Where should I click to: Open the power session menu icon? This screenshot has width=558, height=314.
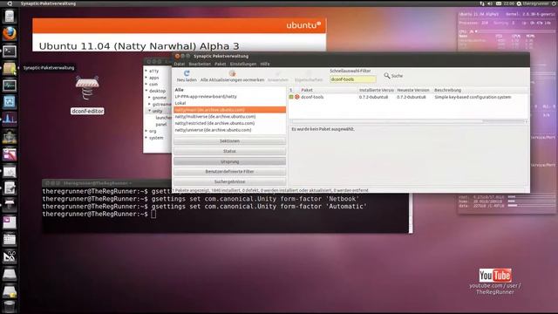[x=555, y=3]
